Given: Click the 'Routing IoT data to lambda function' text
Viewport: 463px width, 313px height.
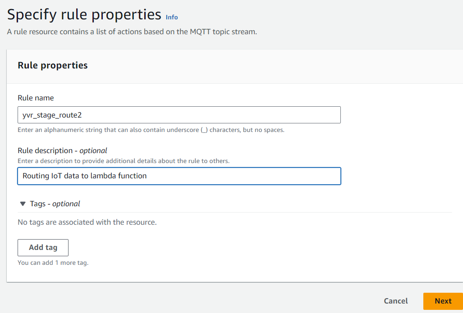Looking at the screenshot, I should [x=84, y=176].
